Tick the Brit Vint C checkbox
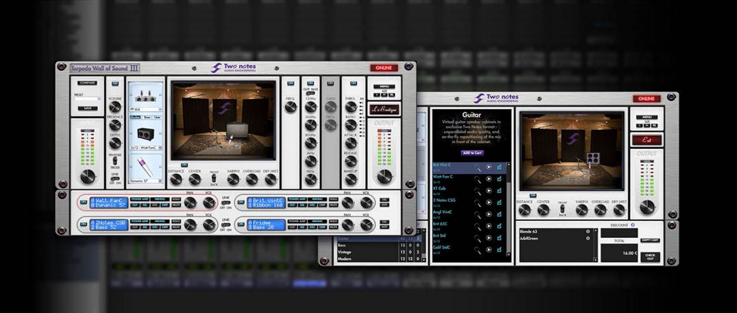Screen dimensions: 737x313 (x=500, y=167)
